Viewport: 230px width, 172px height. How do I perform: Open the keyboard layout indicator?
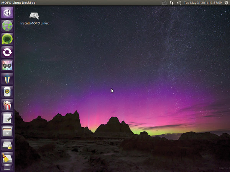(x=164, y=3)
